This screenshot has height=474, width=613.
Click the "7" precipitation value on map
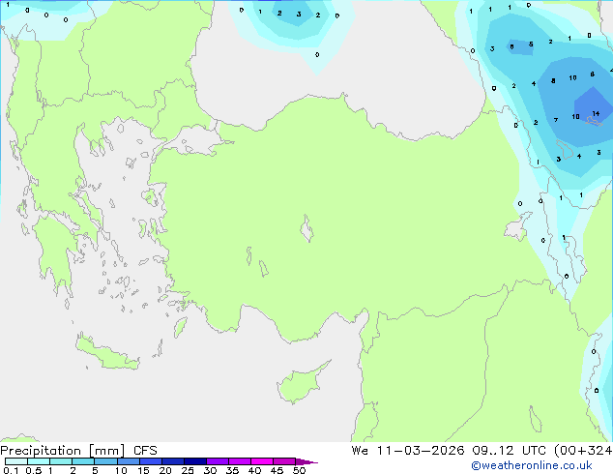[x=556, y=120]
